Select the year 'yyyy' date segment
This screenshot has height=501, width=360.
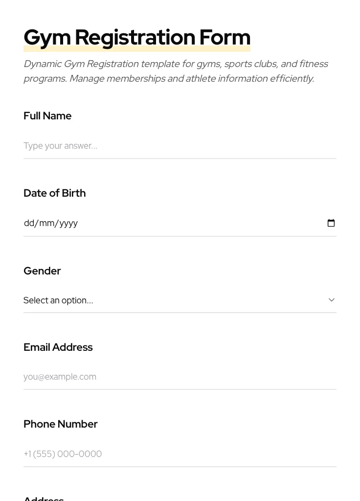click(68, 223)
